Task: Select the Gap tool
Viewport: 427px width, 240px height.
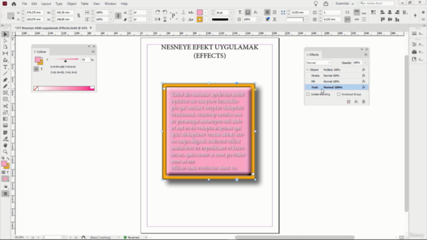Action: (x=5, y=53)
